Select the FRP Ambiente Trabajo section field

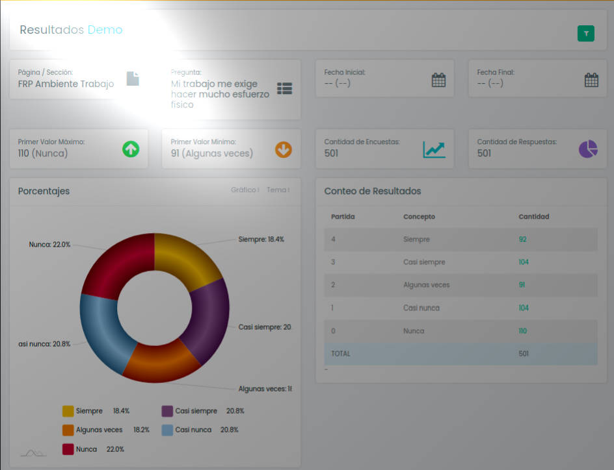66,84
